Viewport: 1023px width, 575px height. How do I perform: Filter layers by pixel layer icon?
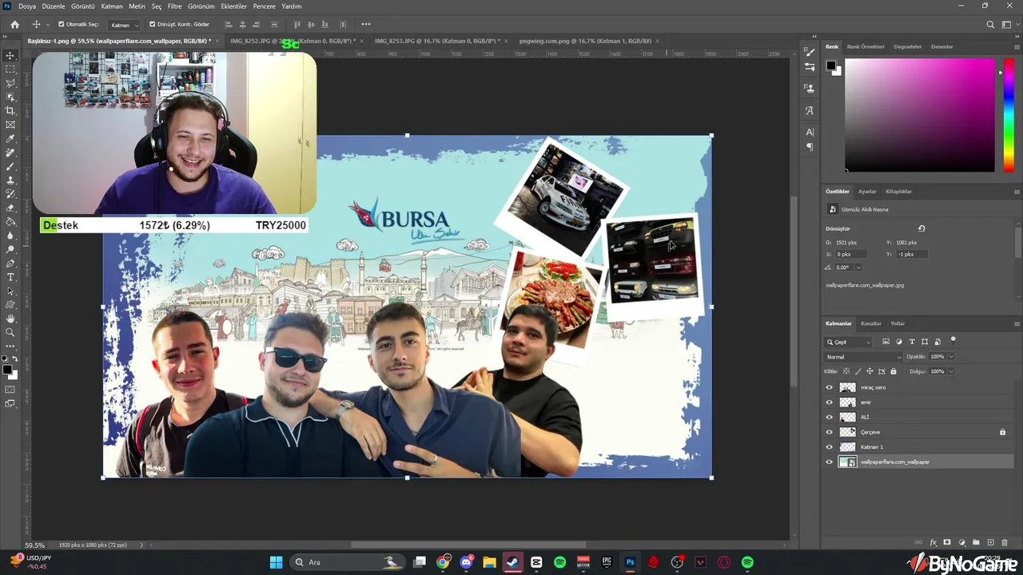[x=886, y=342]
